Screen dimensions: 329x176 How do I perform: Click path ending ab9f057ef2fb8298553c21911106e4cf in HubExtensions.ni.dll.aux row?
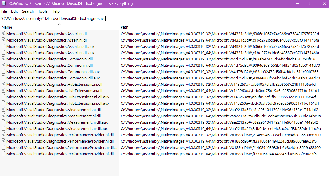pos(218,97)
